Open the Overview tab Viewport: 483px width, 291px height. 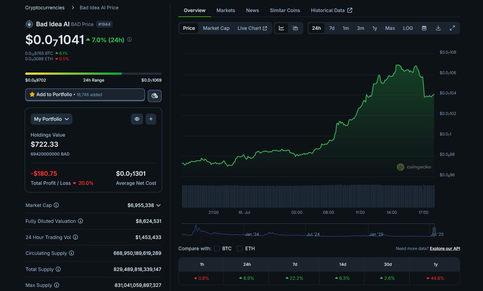[195, 10]
